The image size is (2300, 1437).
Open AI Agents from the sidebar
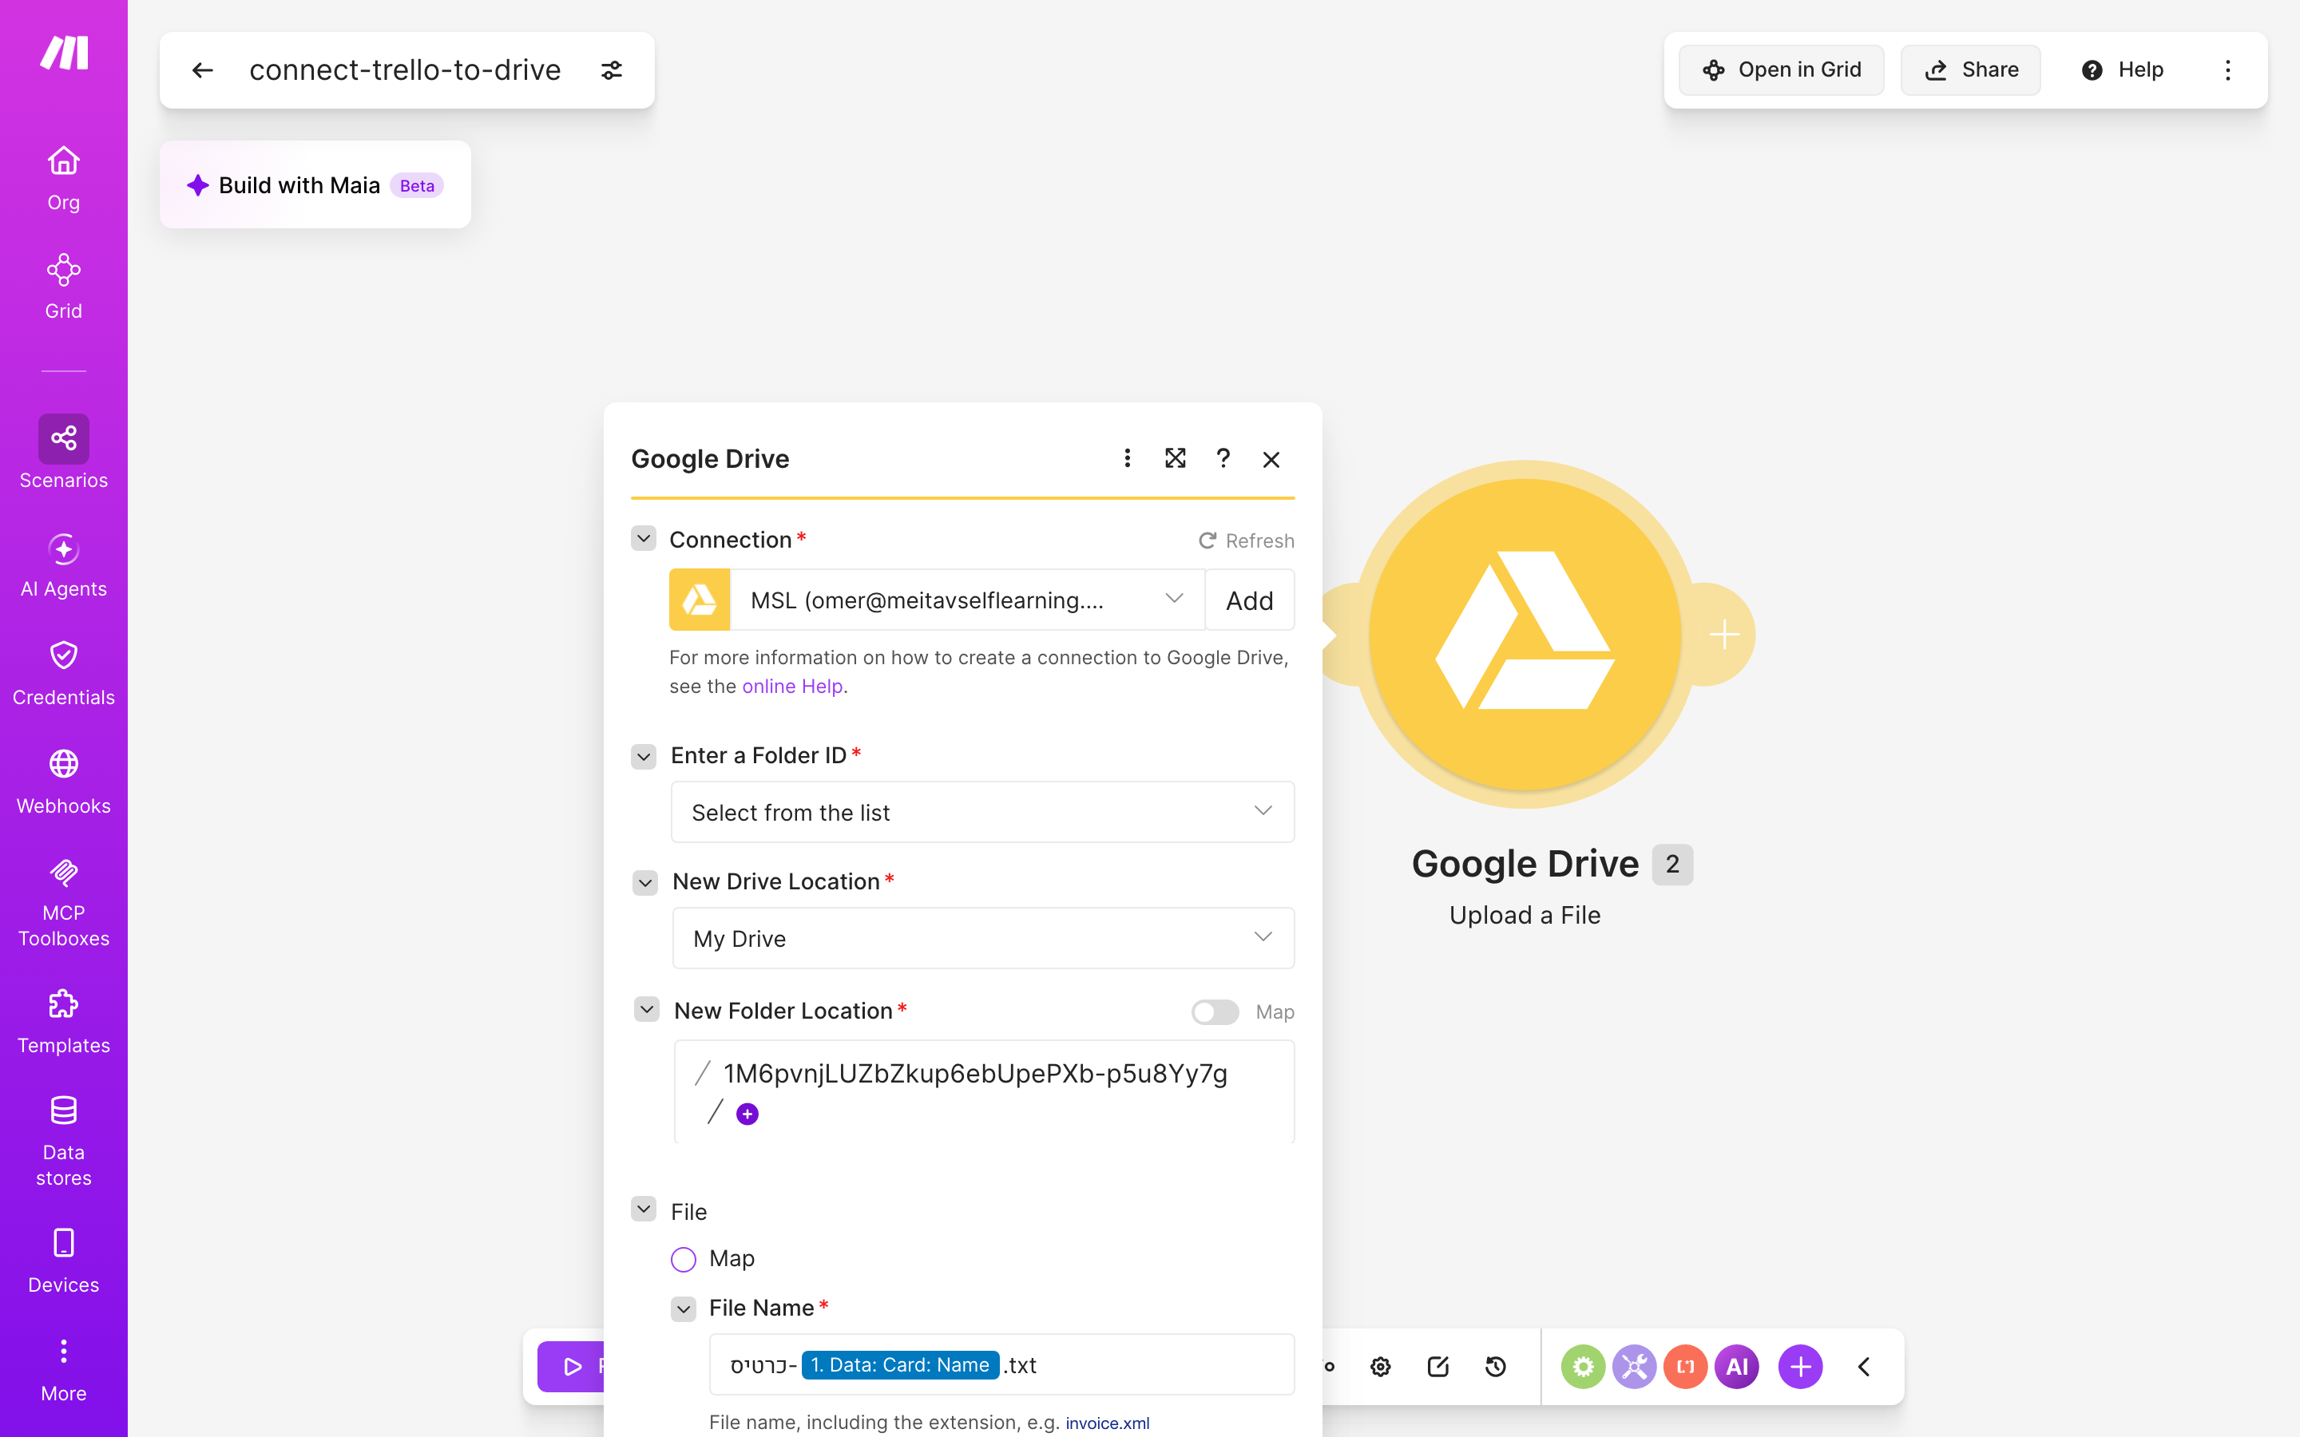coord(64,565)
